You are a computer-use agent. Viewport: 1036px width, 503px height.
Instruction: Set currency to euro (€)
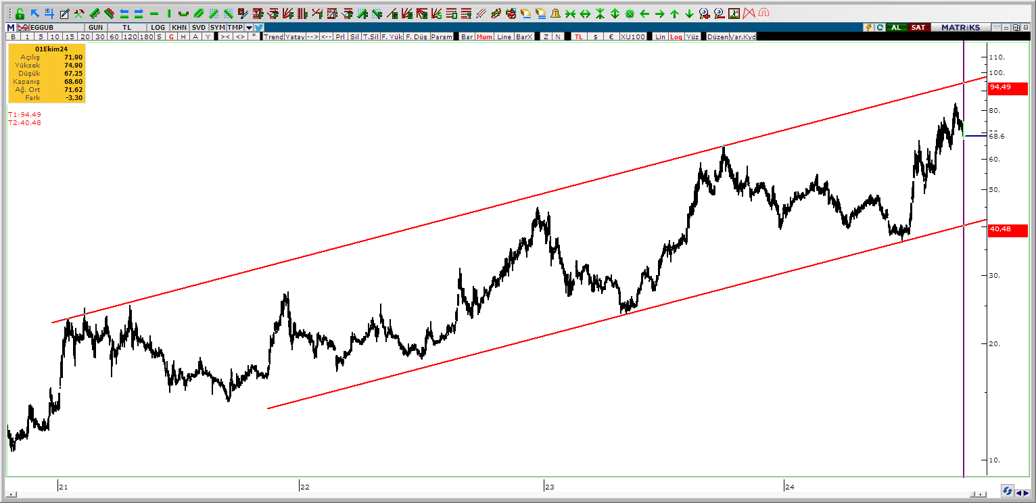click(611, 37)
